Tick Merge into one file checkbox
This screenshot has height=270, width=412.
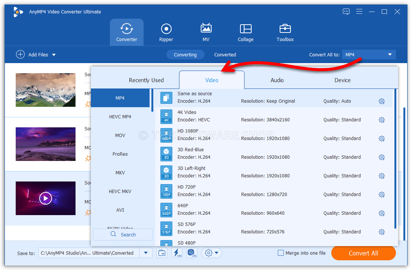(x=281, y=253)
